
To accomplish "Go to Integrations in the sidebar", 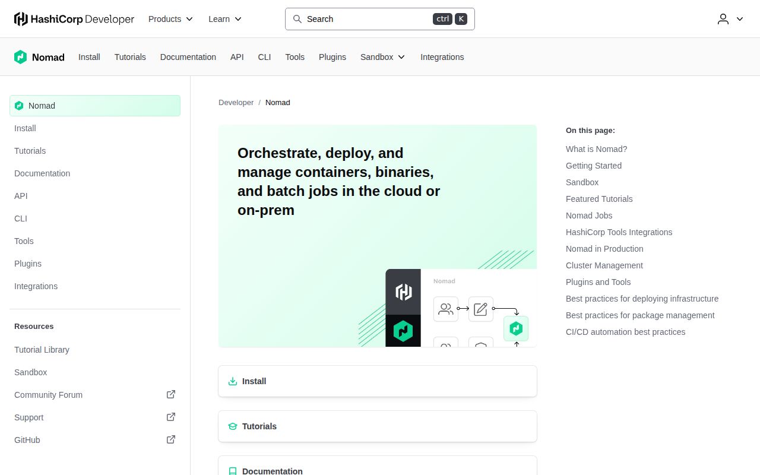I will [x=95, y=286].
